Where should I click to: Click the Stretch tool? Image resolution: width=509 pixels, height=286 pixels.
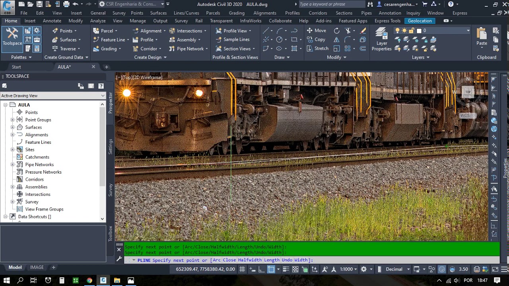pyautogui.click(x=317, y=48)
